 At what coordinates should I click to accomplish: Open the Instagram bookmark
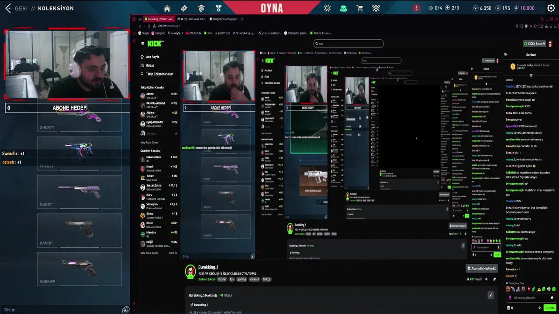pyautogui.click(x=158, y=33)
